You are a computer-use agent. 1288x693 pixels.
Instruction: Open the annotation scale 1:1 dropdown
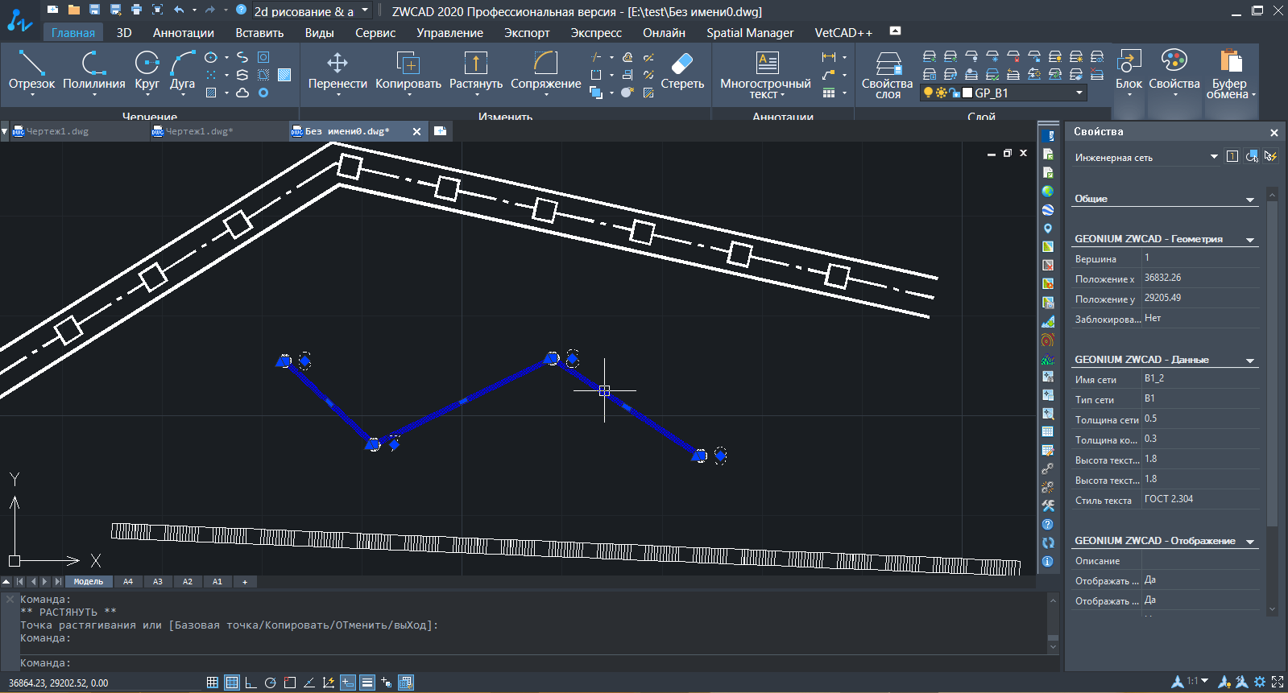[1197, 681]
